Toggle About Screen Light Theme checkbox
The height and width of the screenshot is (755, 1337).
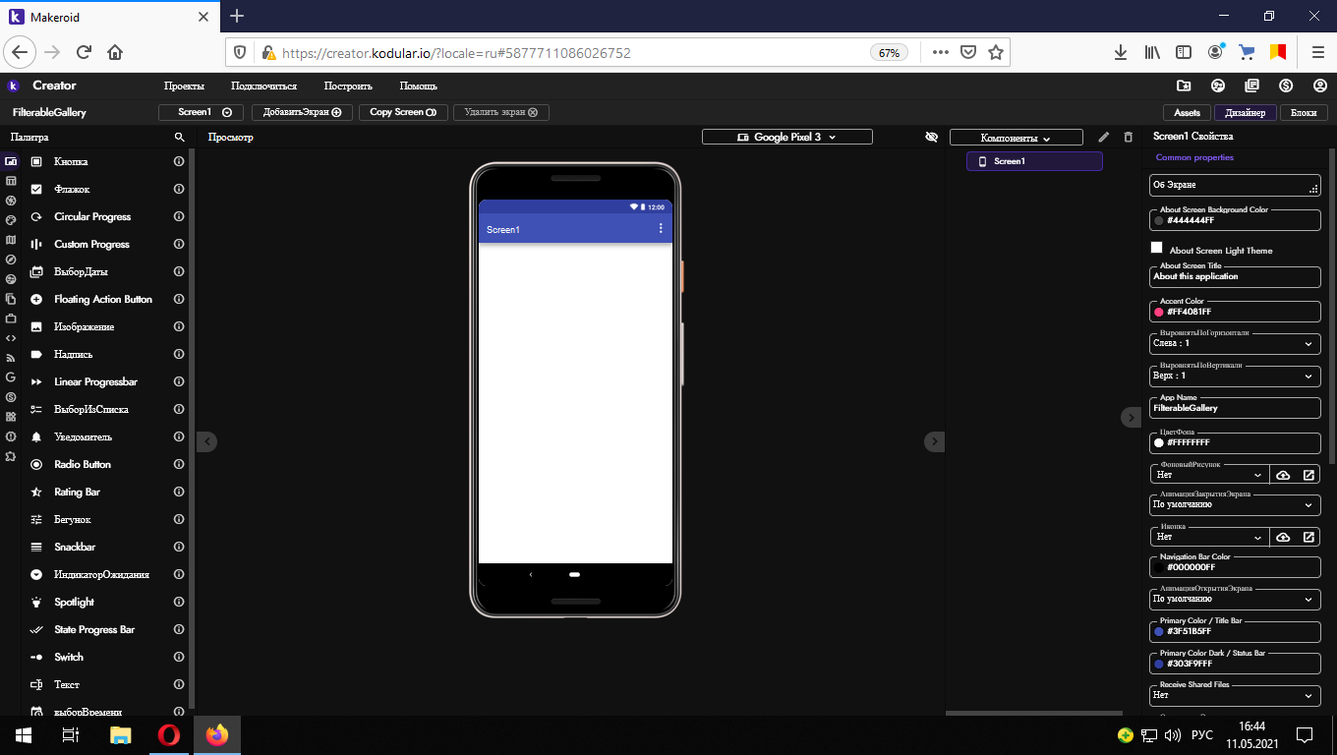coord(1157,248)
